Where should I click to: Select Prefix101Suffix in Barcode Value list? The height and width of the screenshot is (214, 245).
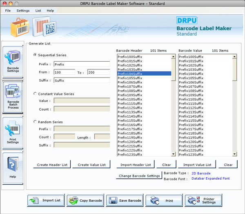205,61
